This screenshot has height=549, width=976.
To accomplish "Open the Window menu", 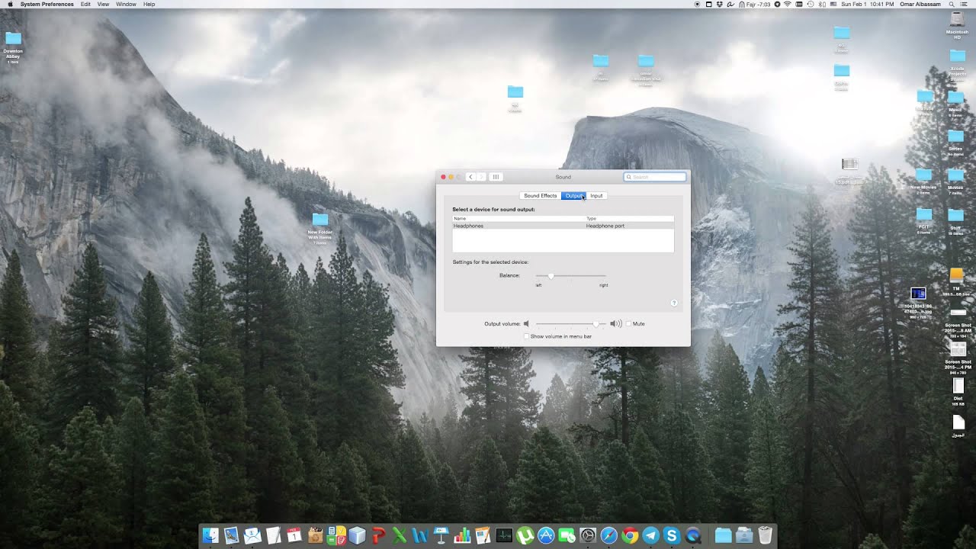I will pos(126,5).
